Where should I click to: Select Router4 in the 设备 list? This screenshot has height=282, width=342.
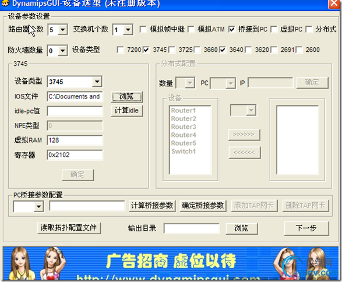click(184, 135)
